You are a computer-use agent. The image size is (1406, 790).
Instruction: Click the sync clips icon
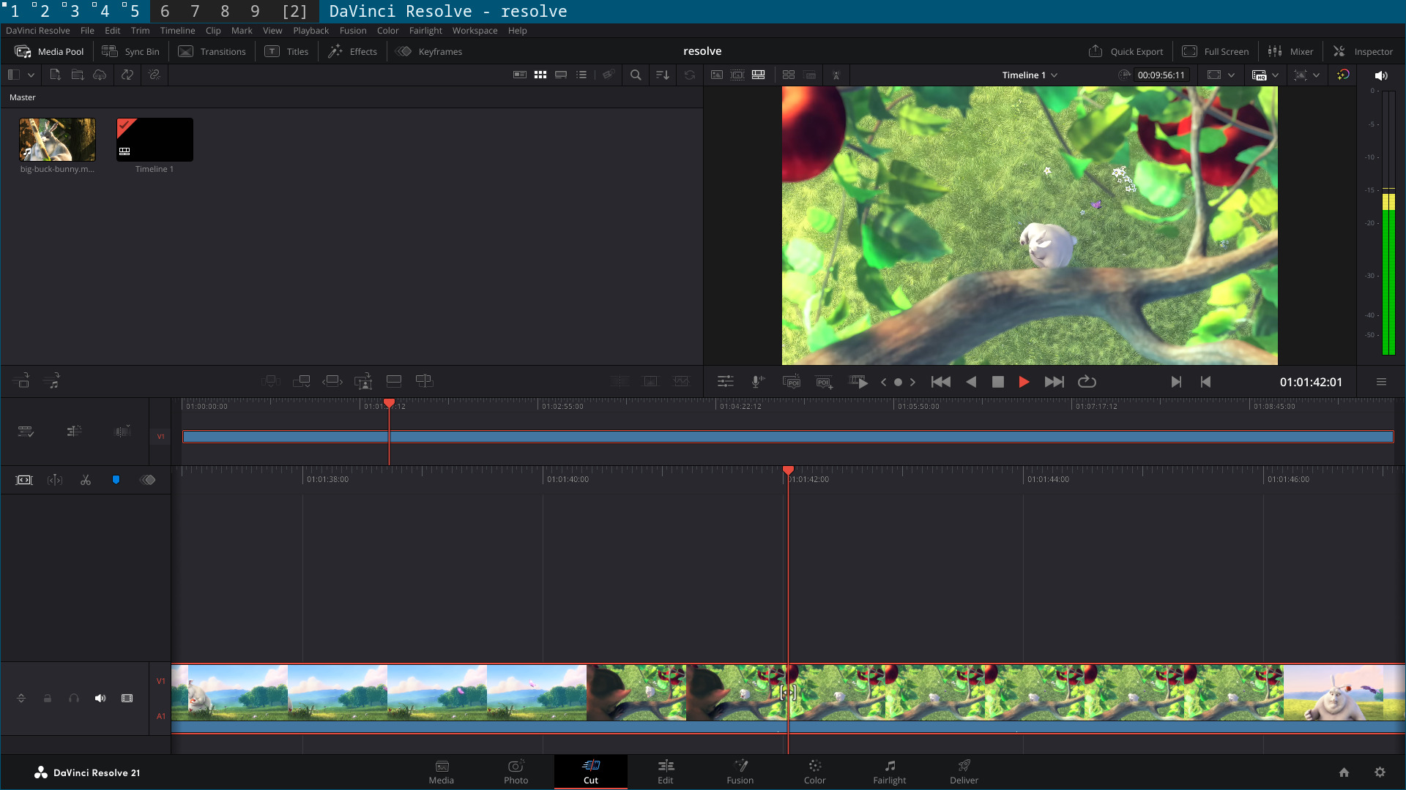pyautogui.click(x=127, y=75)
